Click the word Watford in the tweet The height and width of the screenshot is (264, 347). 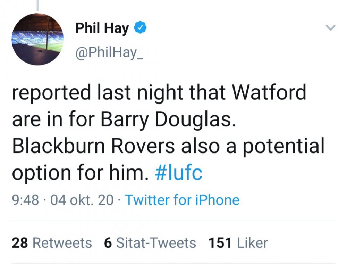[x=269, y=92]
